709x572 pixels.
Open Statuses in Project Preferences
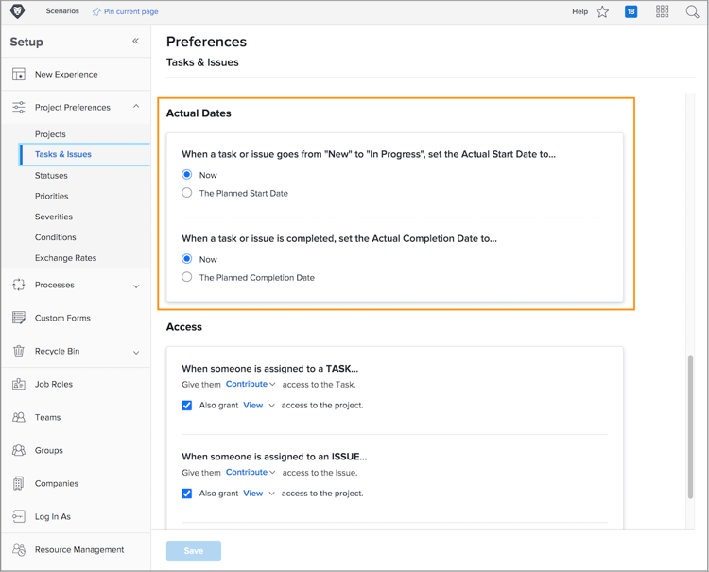[x=51, y=176]
